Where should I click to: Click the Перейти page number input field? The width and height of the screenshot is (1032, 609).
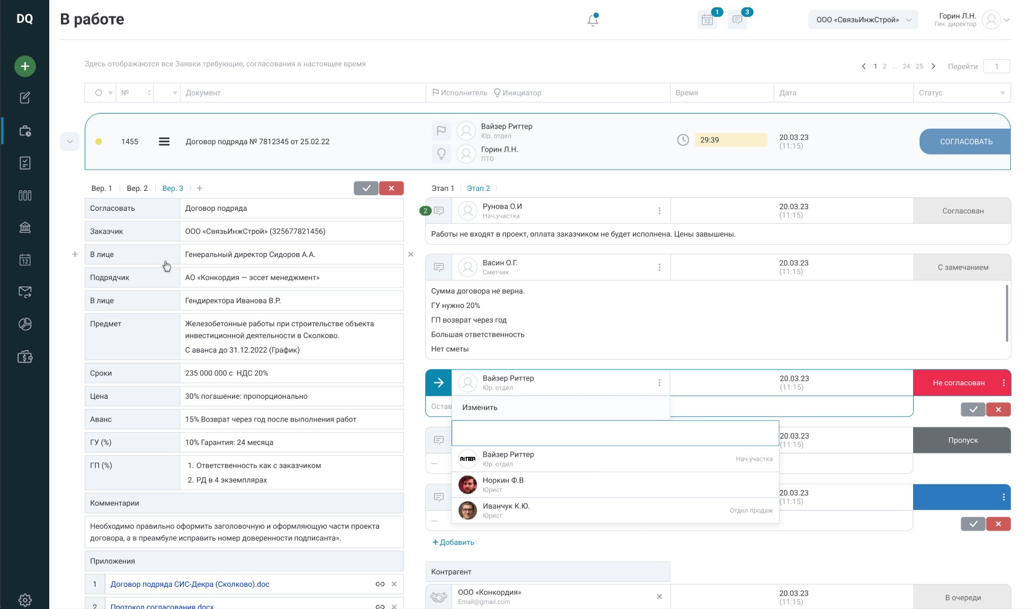click(996, 67)
